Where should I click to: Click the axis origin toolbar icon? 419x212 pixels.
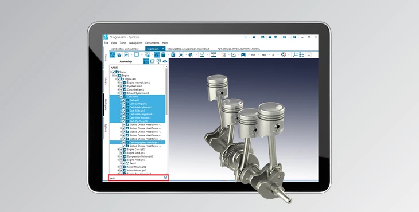point(295,54)
